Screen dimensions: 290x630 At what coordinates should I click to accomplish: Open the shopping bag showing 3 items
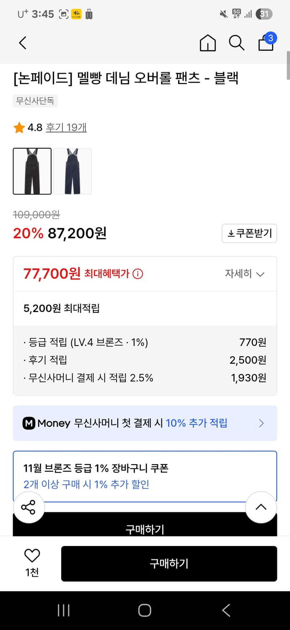[x=266, y=43]
